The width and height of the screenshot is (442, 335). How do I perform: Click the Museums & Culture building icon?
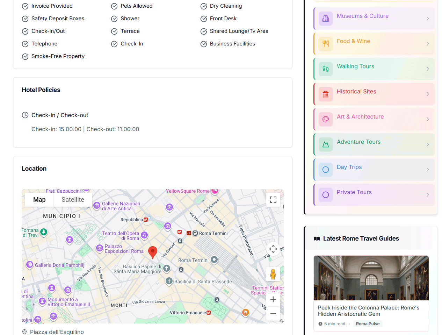[x=326, y=19]
